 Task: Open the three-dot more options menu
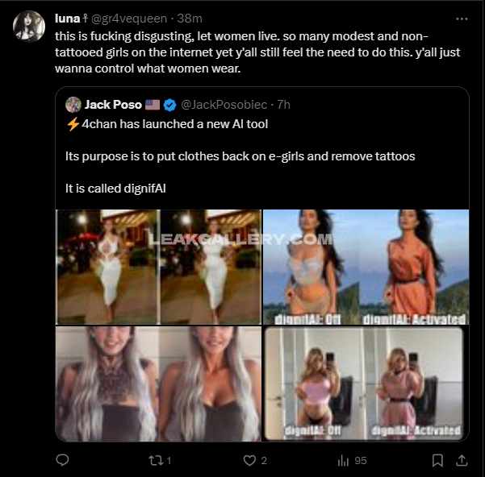462,18
